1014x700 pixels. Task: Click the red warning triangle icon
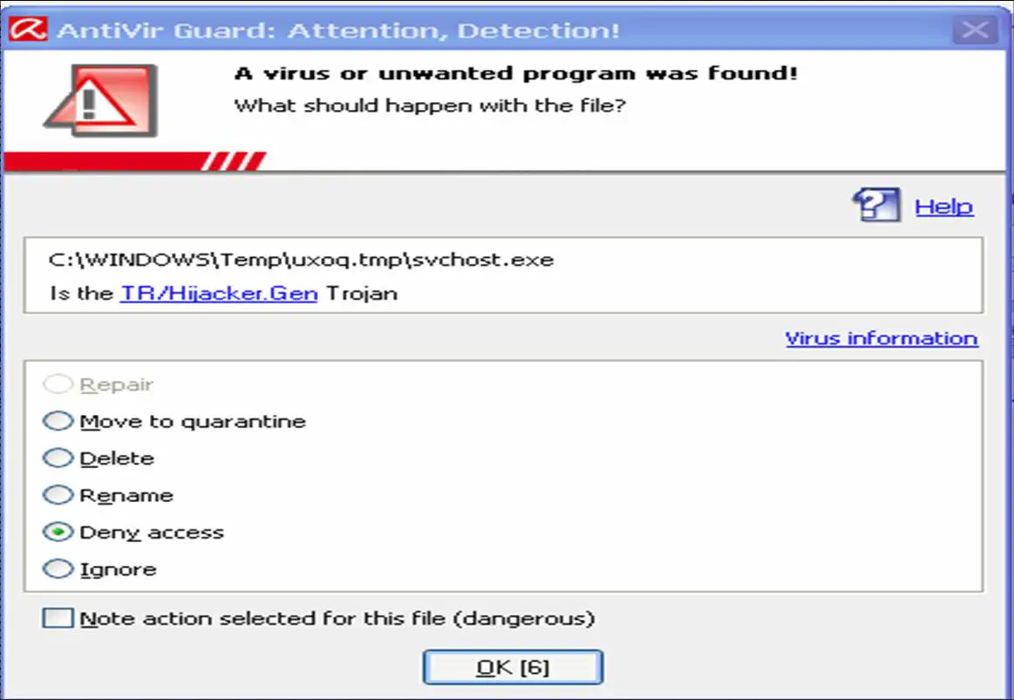(x=101, y=99)
